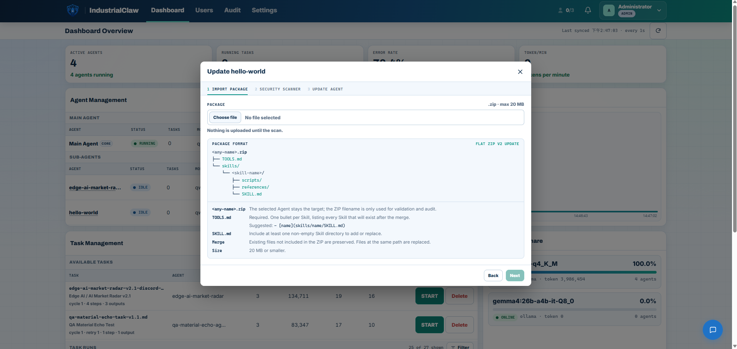Image resolution: width=737 pixels, height=349 pixels.
Task: Expand the Administrator account dropdown chevron
Action: 659,10
